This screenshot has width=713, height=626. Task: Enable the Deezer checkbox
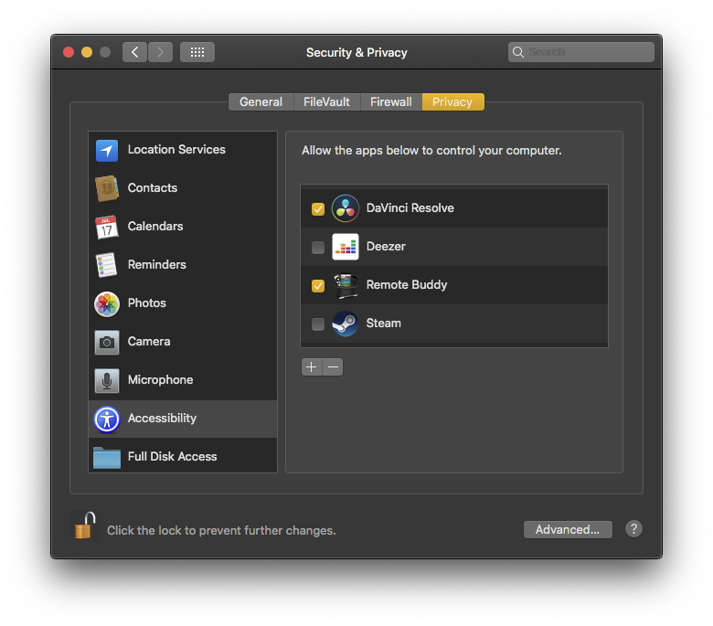pos(318,248)
